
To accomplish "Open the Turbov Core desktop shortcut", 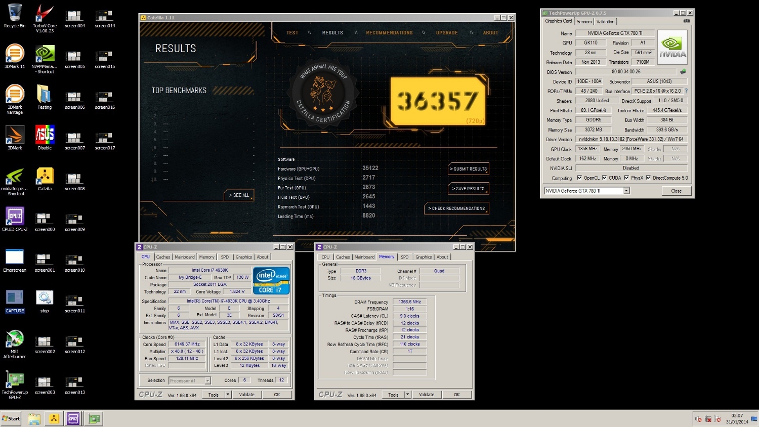I will (x=45, y=18).
